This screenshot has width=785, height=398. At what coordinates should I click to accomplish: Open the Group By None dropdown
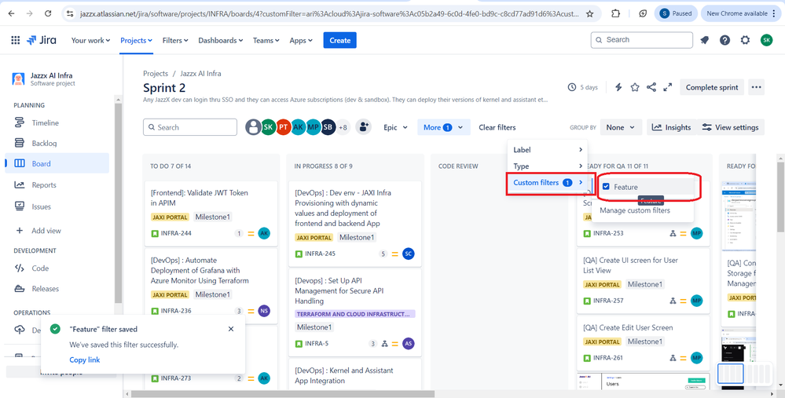coord(621,127)
